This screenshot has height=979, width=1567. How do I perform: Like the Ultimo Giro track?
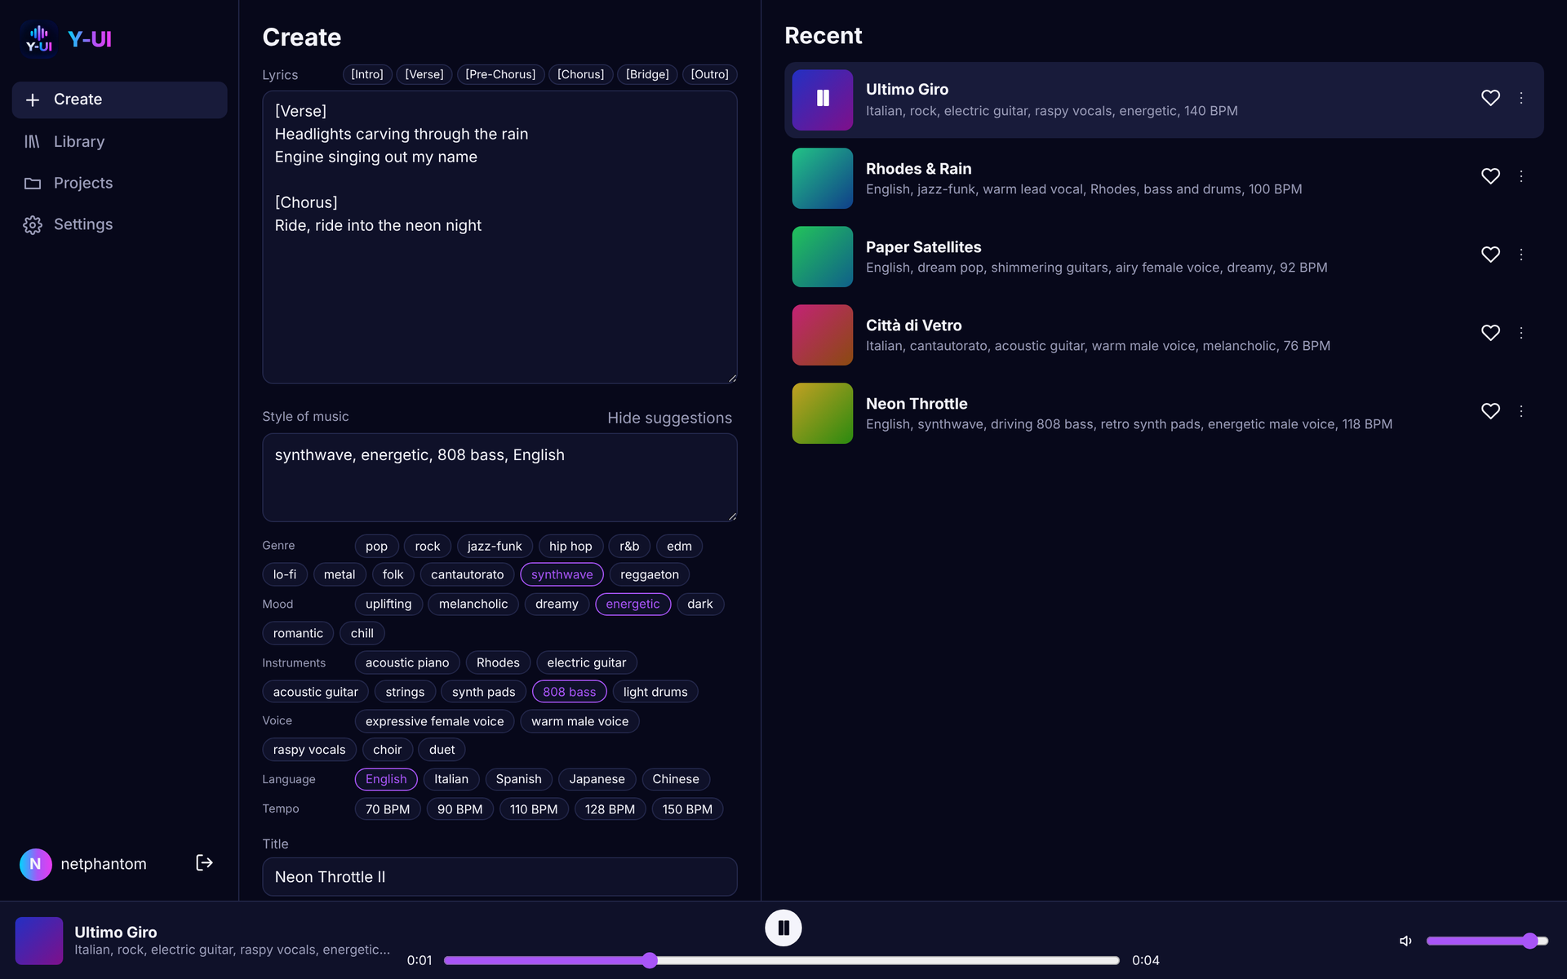1490,98
